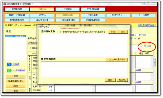Cancel with the dialog's 取り消し button
Image resolution: width=163 pixels, height=98 pixels.
click(122, 80)
